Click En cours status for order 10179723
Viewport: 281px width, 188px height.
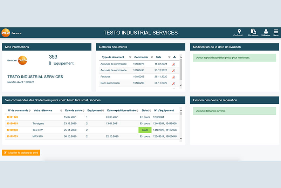(x=145, y=136)
